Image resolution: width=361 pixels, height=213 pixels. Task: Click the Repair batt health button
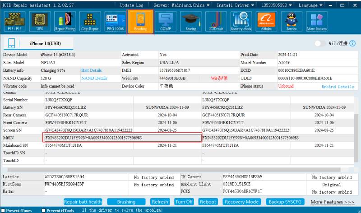click(83, 202)
